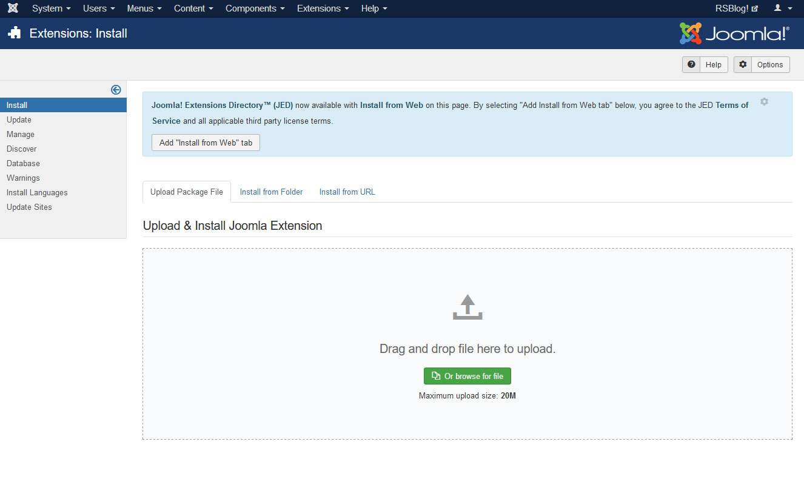The height and width of the screenshot is (487, 804).
Task: Open the Components menu
Action: (255, 8)
